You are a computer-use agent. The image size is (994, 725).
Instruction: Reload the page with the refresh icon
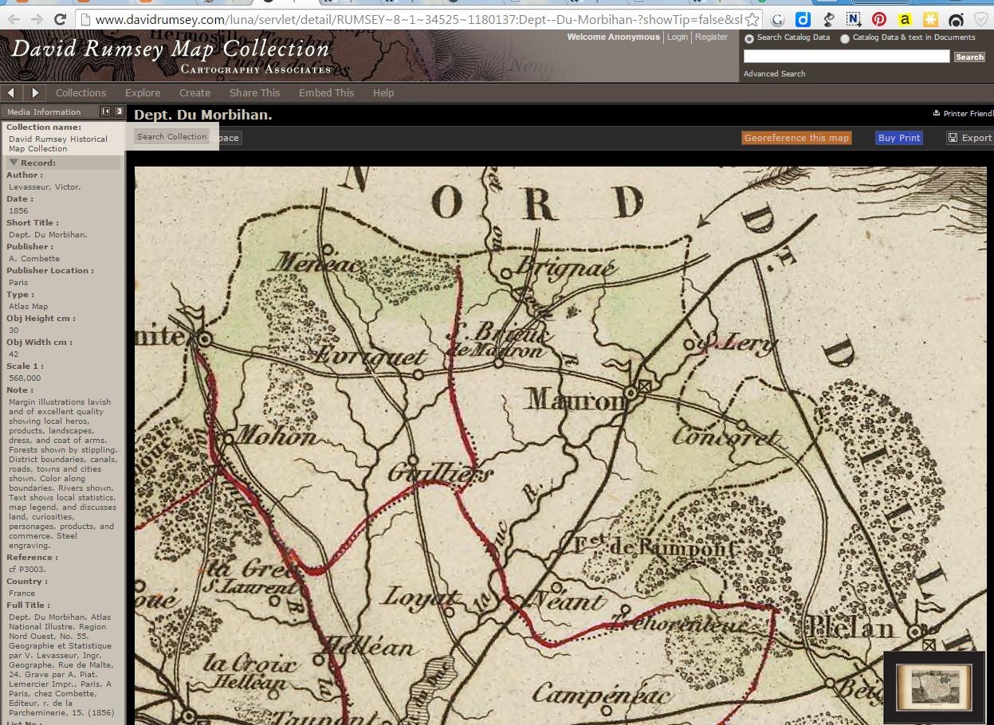coord(60,19)
